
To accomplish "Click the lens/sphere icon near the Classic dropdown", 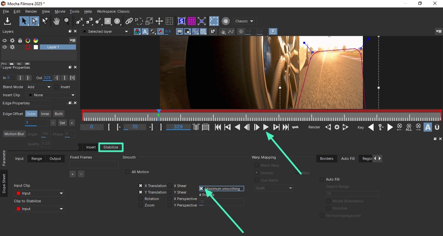I will 226,21.
